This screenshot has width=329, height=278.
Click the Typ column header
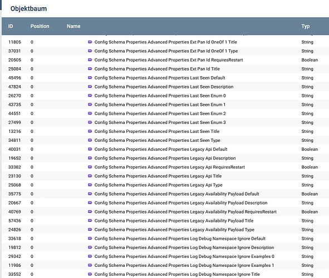pos(306,26)
